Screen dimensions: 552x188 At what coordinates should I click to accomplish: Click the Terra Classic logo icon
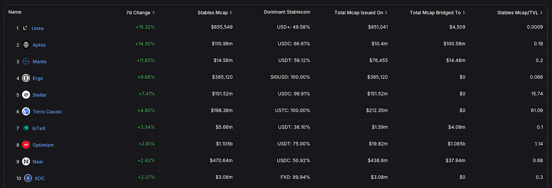pos(26,111)
